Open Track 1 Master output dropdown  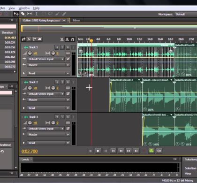tap(48, 65)
